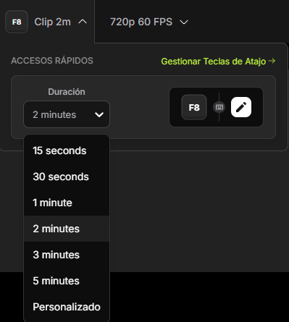The width and height of the screenshot is (289, 322).
Task: Click the Clip 2m label
Action: (x=53, y=22)
